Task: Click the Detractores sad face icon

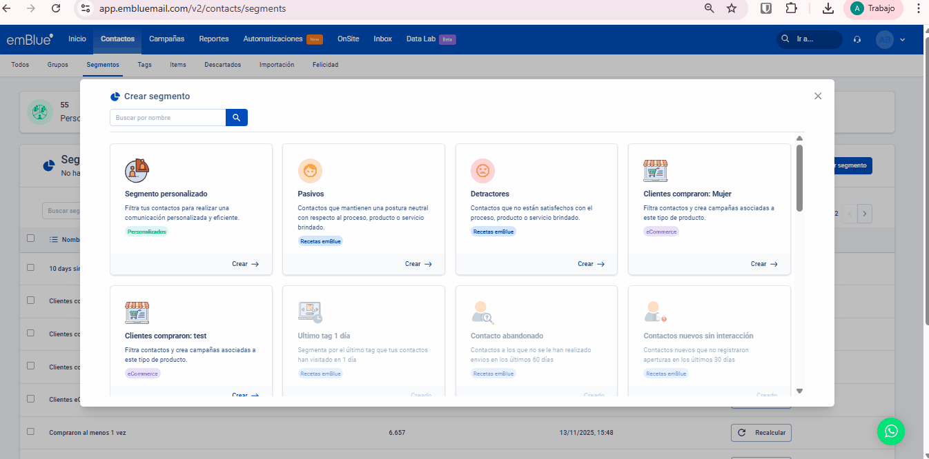Action: [x=482, y=170]
